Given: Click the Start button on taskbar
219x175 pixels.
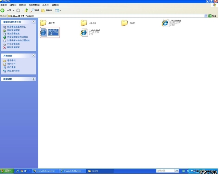Looking at the screenshot, I should [7, 171].
